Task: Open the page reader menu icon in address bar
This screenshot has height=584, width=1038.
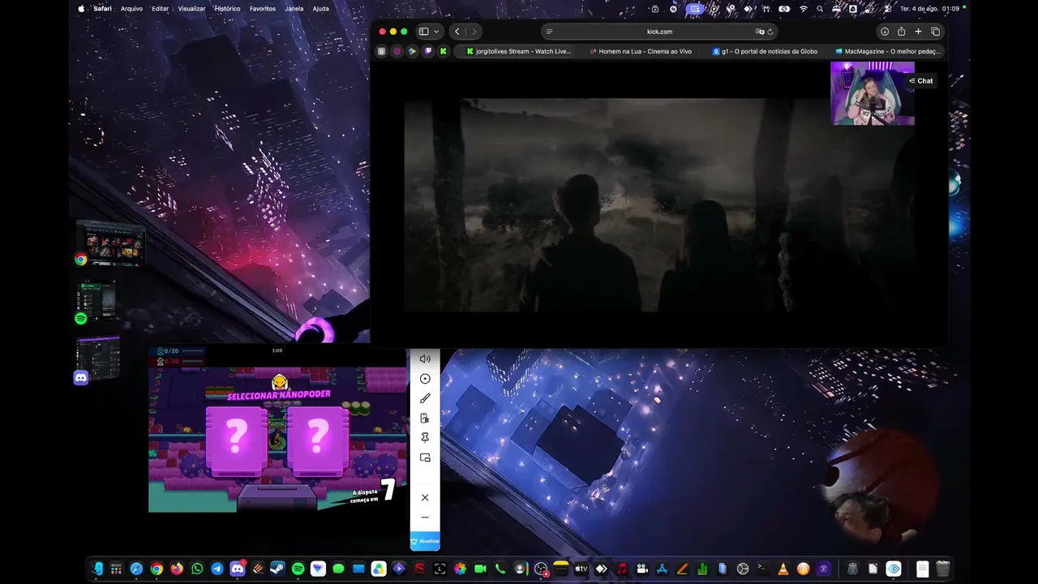Action: (550, 32)
